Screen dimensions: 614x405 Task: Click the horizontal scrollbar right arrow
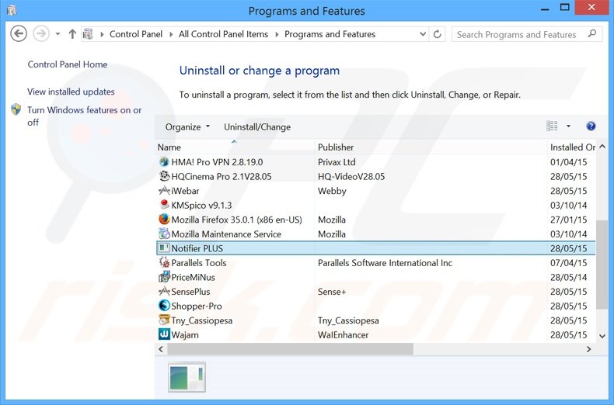[x=588, y=349]
